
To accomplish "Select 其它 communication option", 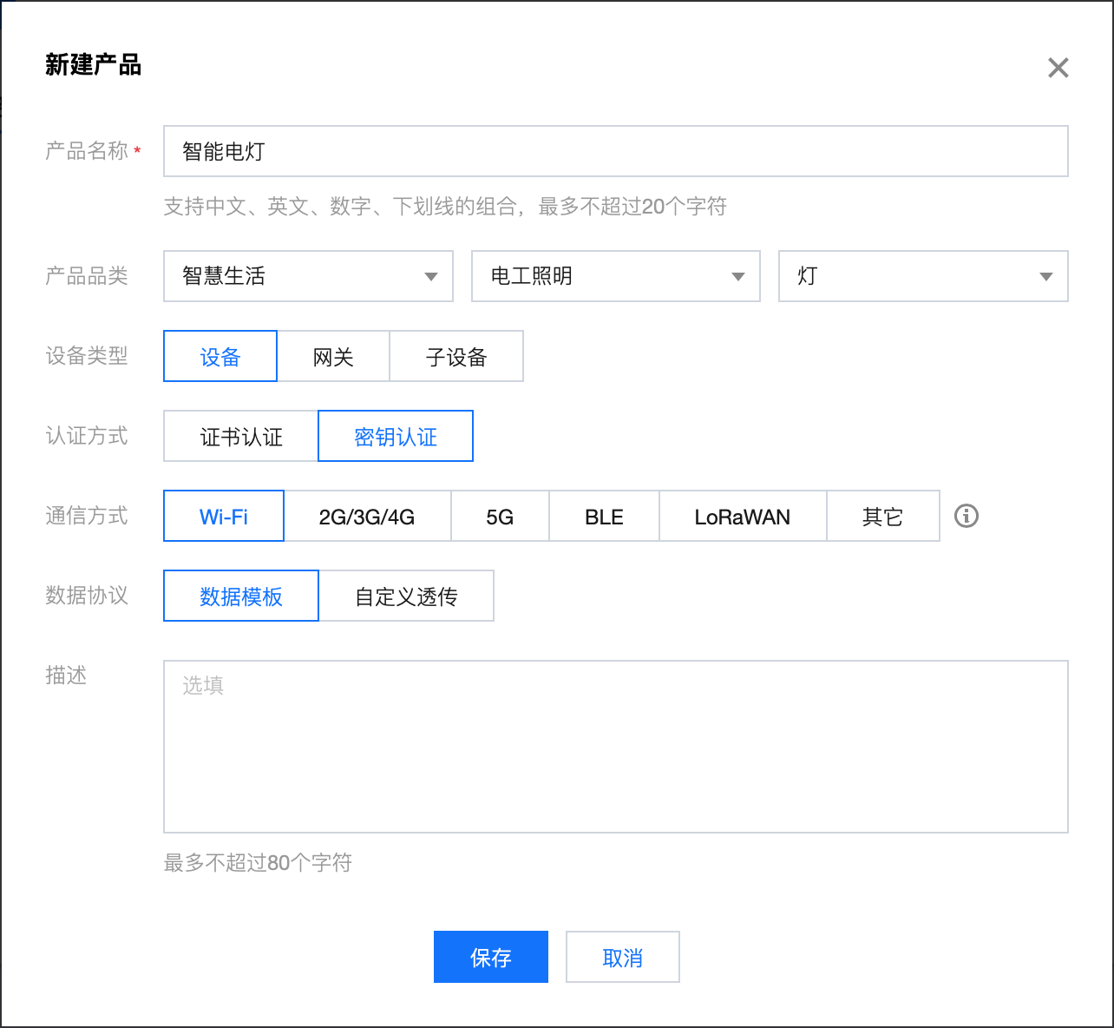I will click(x=882, y=516).
